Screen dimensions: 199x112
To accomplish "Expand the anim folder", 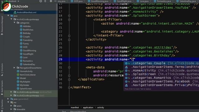I will [11, 106].
